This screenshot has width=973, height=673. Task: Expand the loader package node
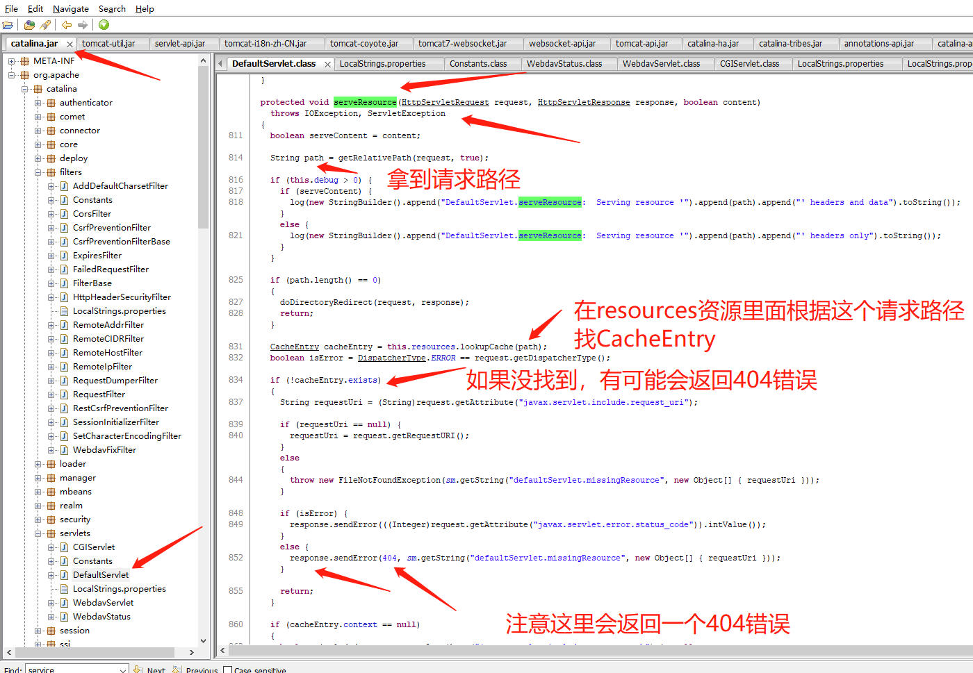(38, 464)
